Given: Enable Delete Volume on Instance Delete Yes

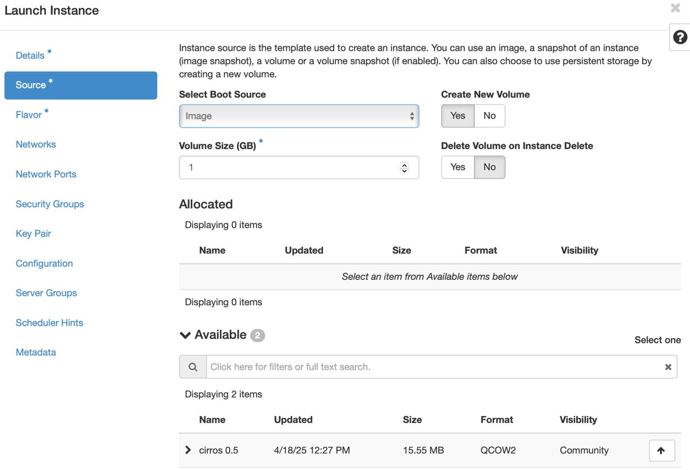Looking at the screenshot, I should click(458, 167).
